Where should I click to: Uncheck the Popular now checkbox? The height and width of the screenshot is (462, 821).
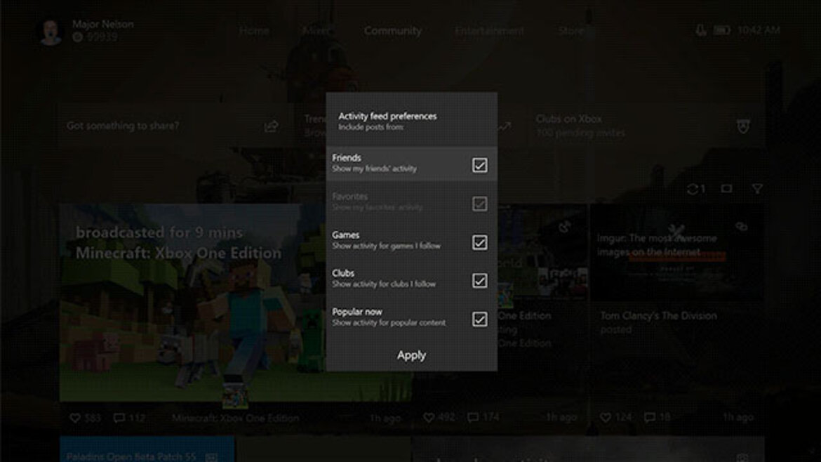pyautogui.click(x=479, y=319)
